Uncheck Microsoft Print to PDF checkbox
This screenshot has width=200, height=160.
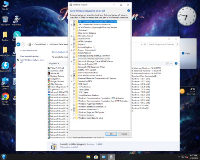coord(74,64)
